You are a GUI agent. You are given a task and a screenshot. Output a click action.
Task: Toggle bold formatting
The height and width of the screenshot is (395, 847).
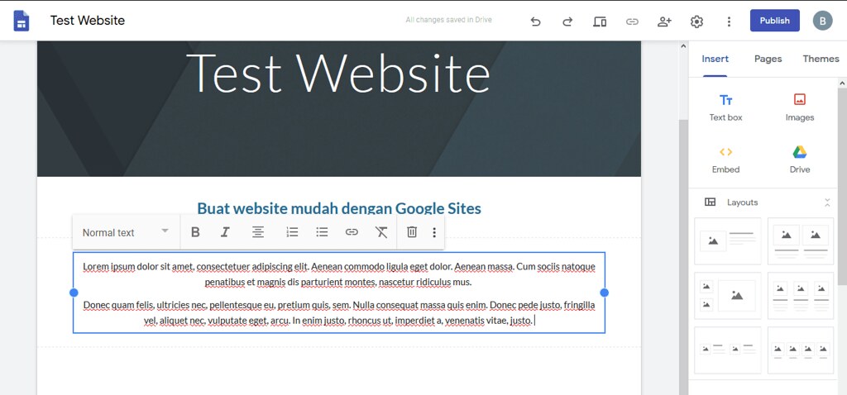(195, 232)
